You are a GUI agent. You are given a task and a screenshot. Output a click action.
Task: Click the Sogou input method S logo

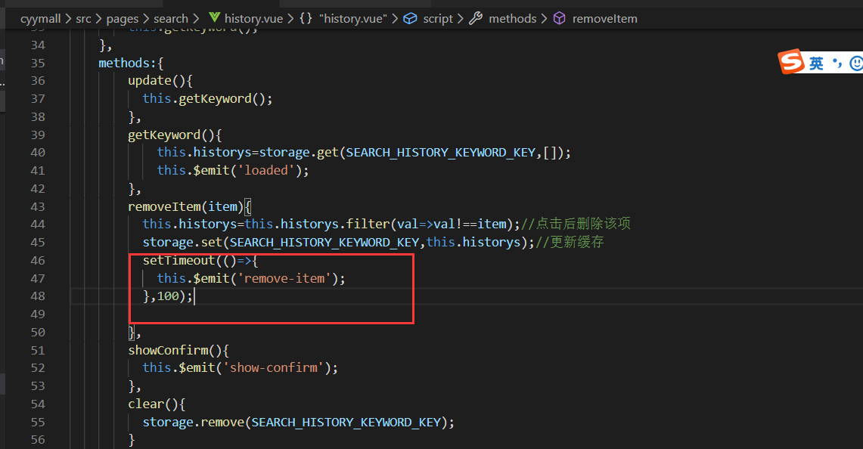click(791, 61)
